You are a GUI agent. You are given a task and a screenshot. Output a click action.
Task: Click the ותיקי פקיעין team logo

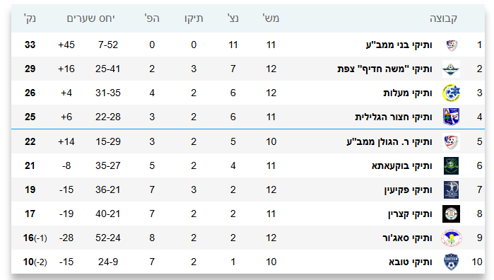(451, 189)
